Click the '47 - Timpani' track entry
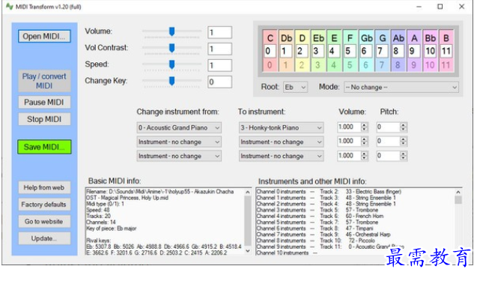Viewport: 477px width, 281px height. coord(359,229)
